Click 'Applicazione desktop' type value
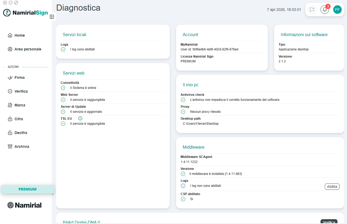The width and height of the screenshot is (347, 224). pos(293,49)
